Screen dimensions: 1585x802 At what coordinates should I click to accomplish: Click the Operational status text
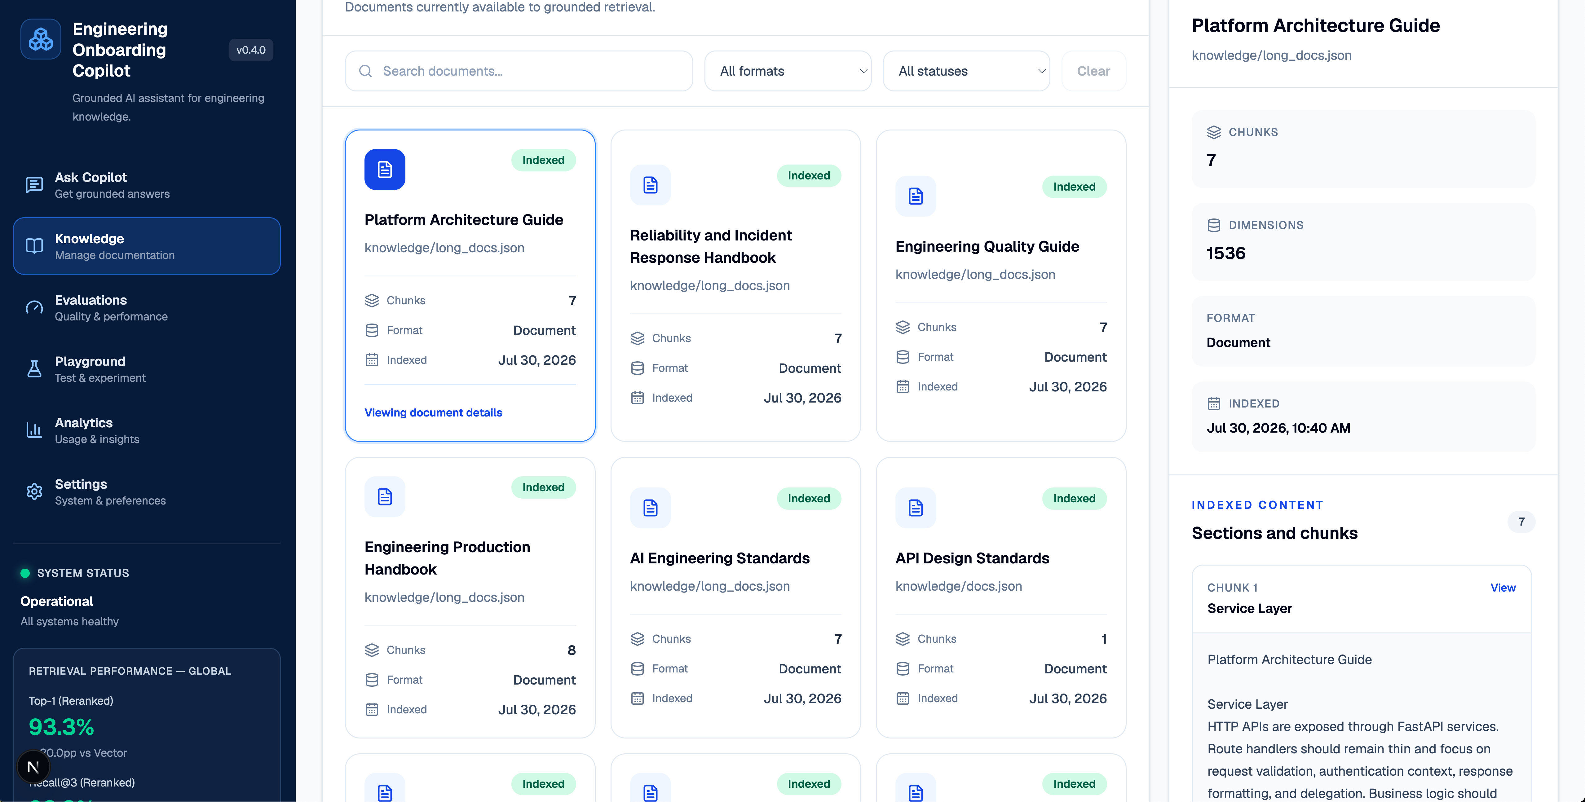(57, 601)
